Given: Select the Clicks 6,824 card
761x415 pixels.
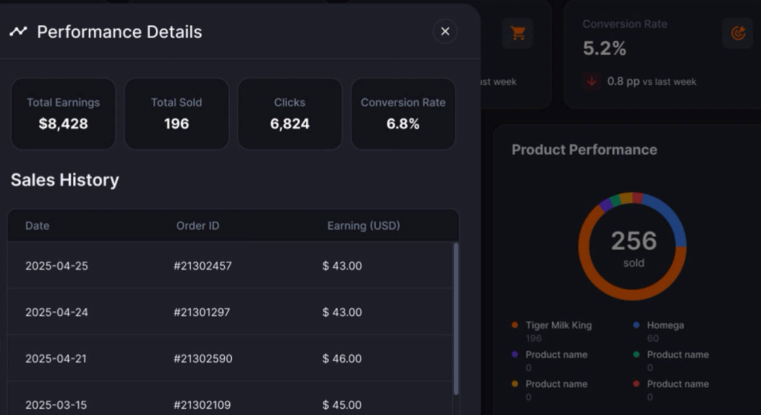Looking at the screenshot, I should [x=290, y=114].
